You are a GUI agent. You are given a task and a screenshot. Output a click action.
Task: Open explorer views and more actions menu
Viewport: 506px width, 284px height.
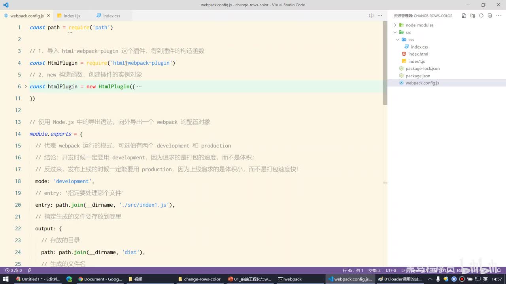click(498, 16)
